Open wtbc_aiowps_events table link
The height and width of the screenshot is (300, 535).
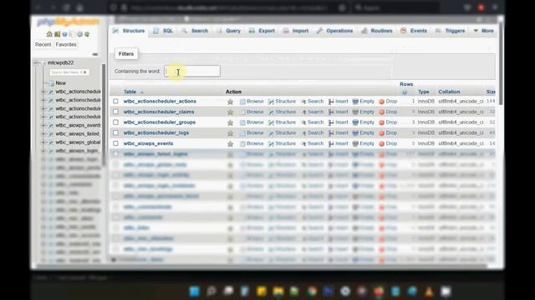148,143
